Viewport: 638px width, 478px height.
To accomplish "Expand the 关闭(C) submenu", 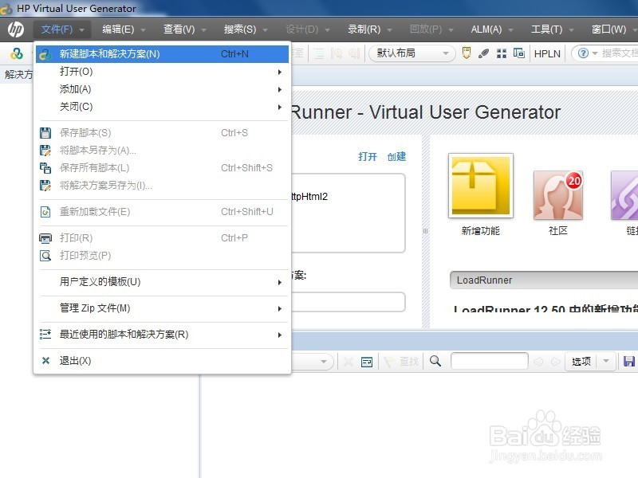I will [x=162, y=107].
